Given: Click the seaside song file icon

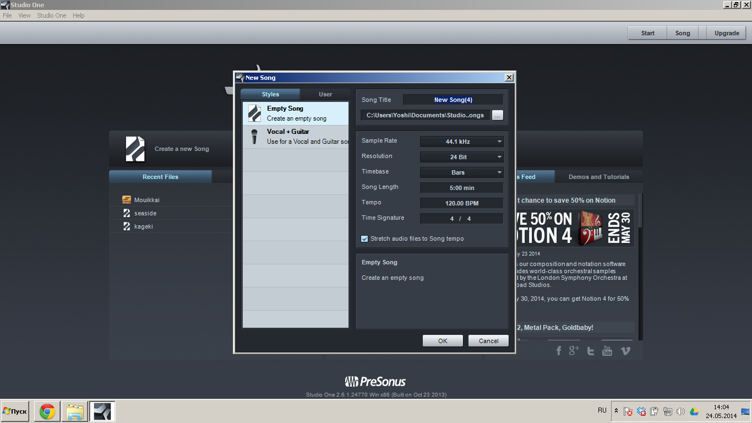Looking at the screenshot, I should coord(127,213).
